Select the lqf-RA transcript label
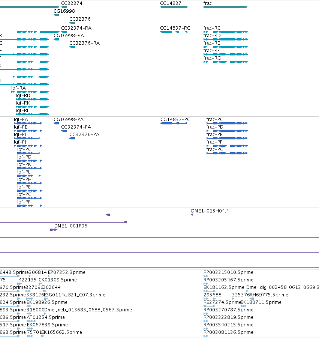319x338 pixels. 18,88
